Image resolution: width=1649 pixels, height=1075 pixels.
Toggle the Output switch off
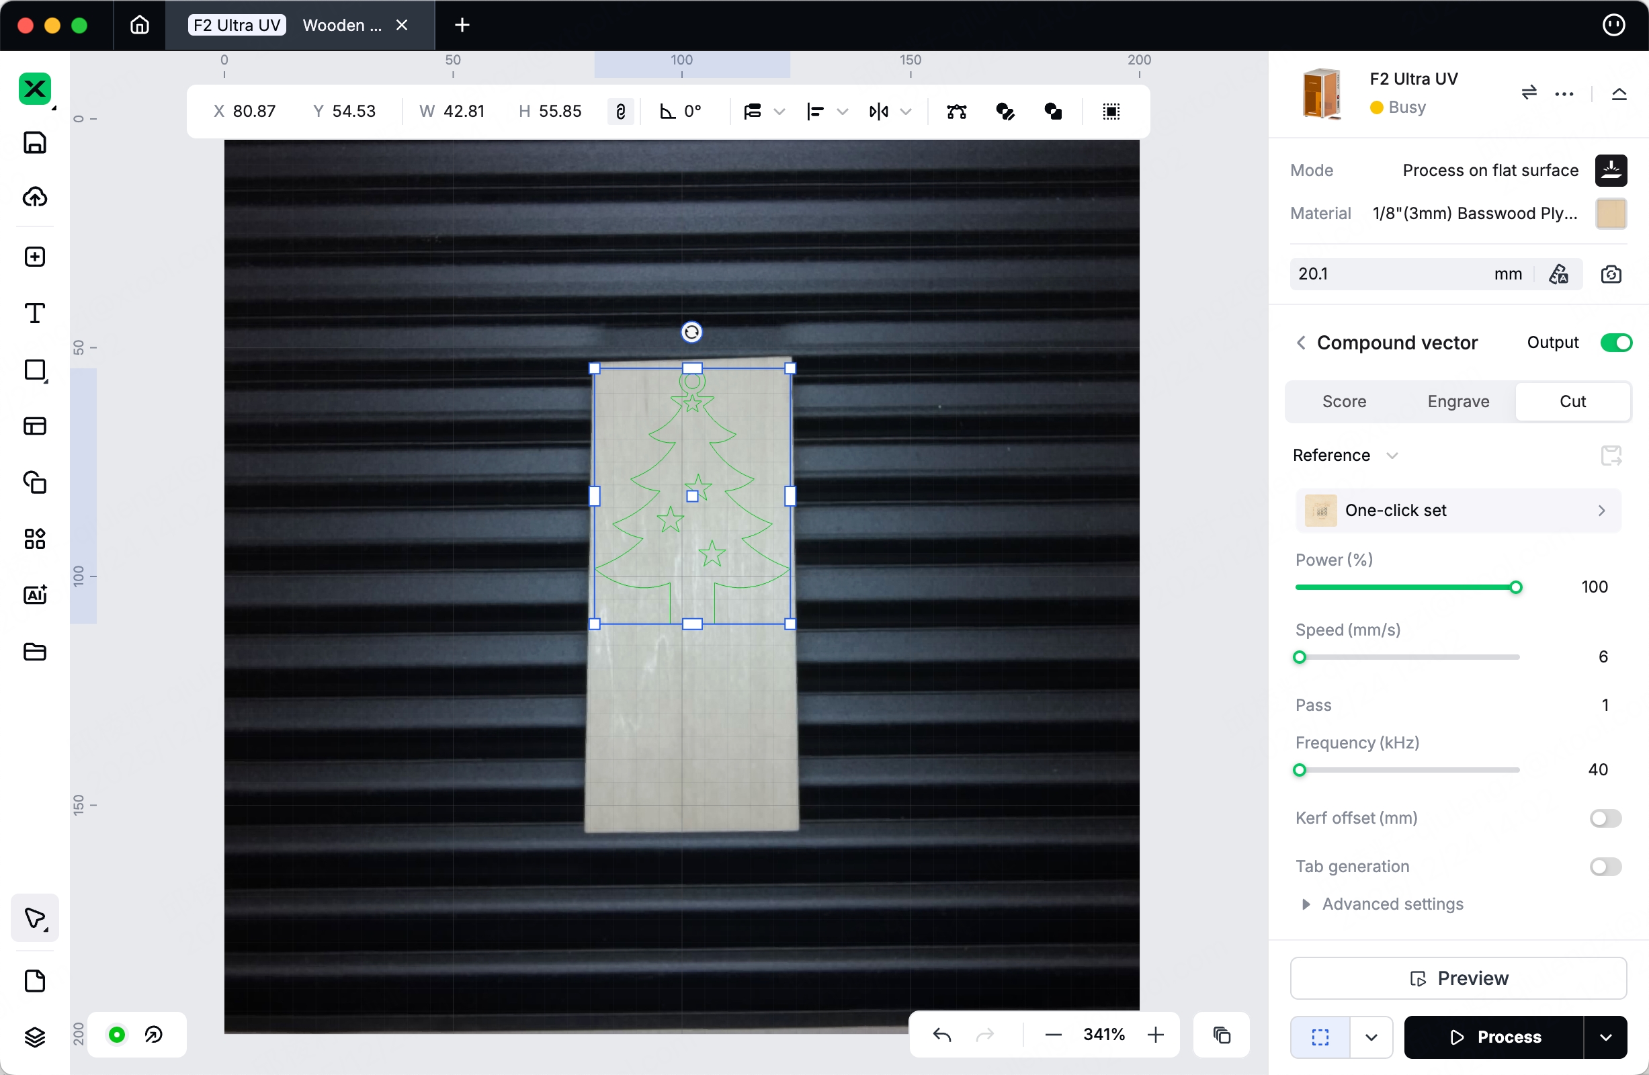click(1616, 343)
